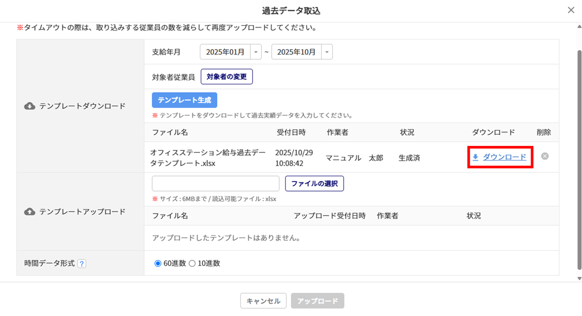
Task: Click the 対象者の変更 button
Action: [x=226, y=77]
